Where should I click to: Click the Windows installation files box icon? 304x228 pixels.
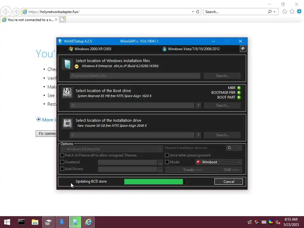point(67,64)
